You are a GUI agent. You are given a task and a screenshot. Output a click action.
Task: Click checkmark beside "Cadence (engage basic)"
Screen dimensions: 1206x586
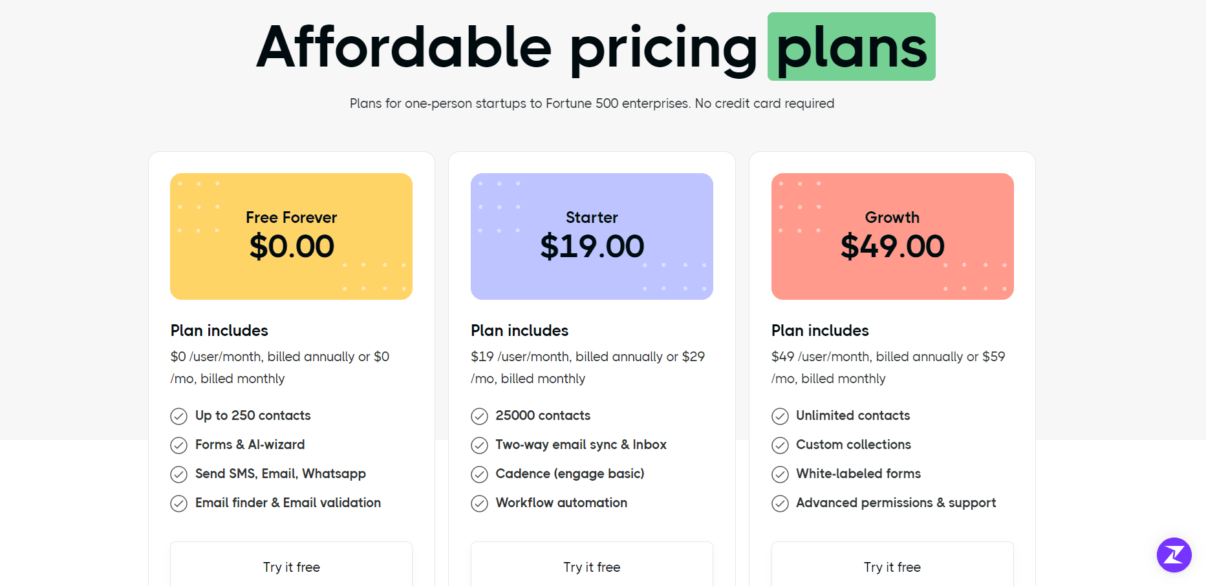pyautogui.click(x=479, y=474)
